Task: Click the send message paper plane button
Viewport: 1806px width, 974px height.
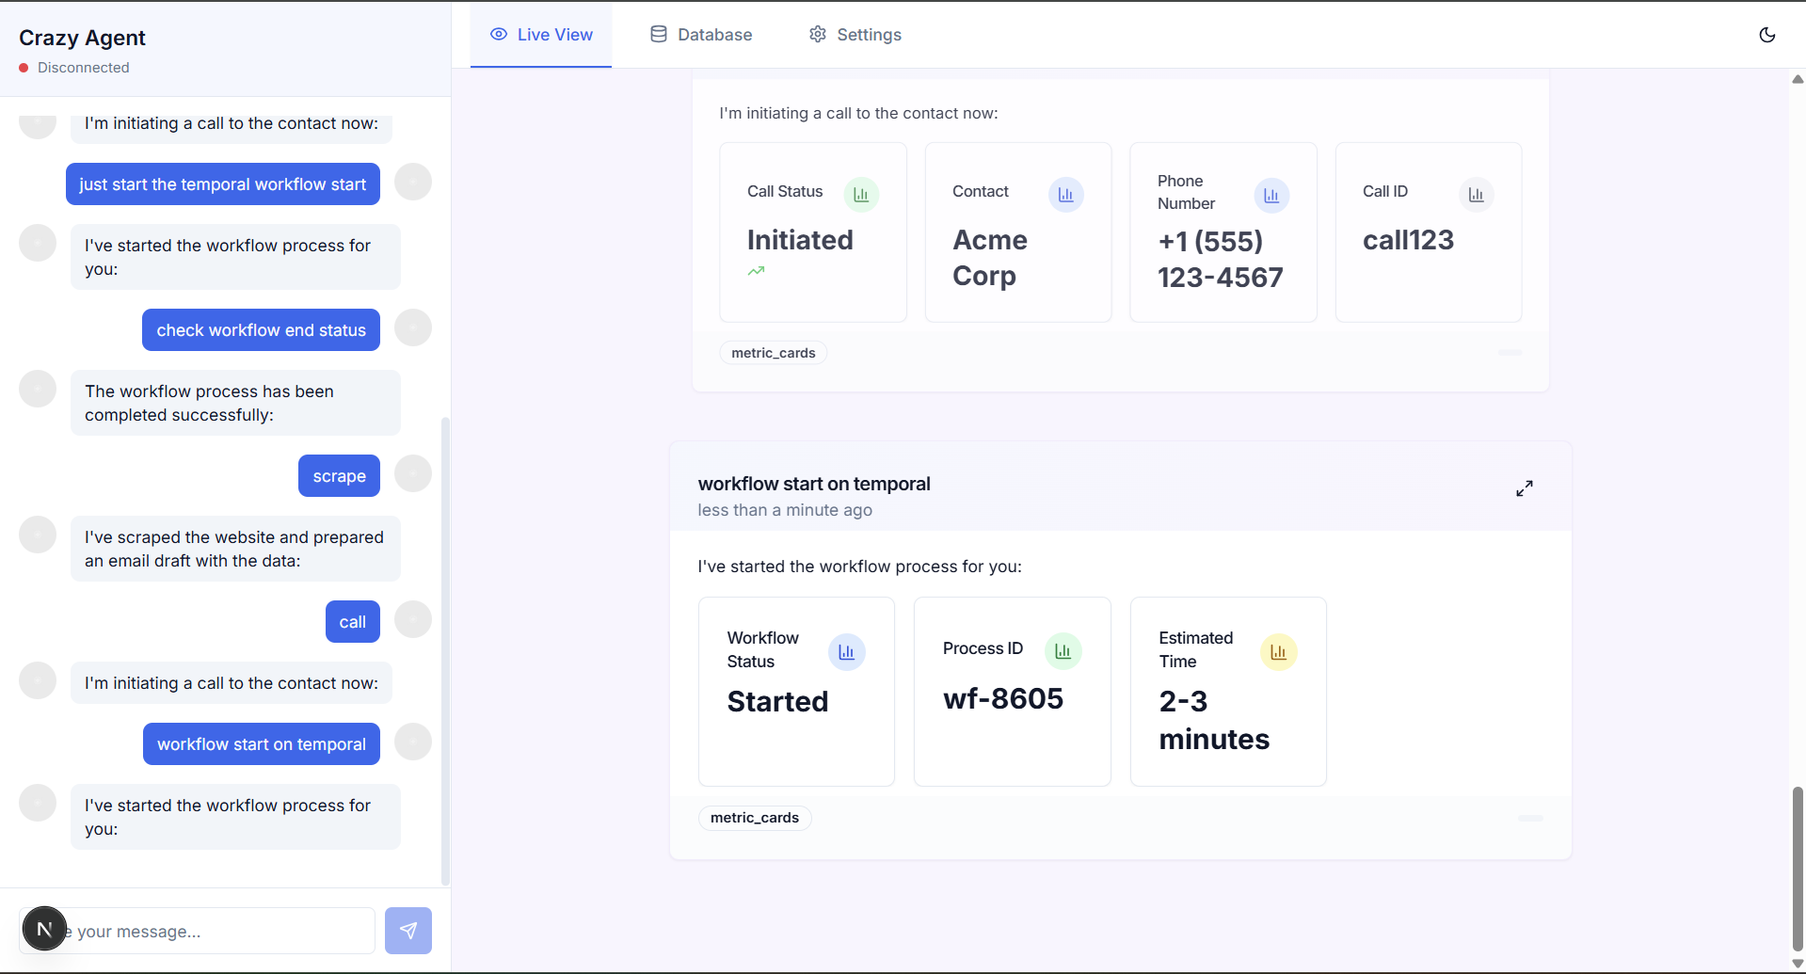Action: [x=408, y=931]
